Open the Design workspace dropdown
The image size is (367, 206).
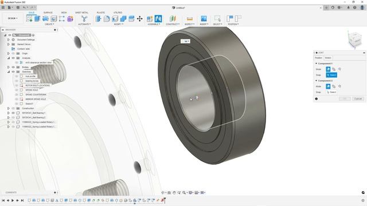click(13, 18)
